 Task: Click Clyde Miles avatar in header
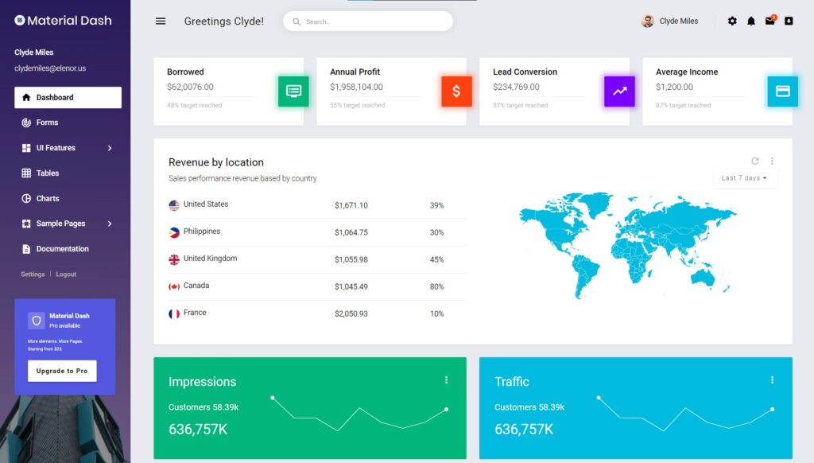647,21
